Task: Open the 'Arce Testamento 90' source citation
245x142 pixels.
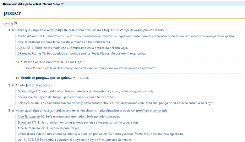Action: click(x=31, y=128)
